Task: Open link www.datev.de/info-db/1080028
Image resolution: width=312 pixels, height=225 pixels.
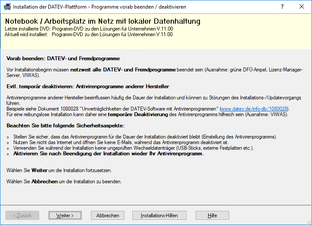Action: click(x=254, y=109)
